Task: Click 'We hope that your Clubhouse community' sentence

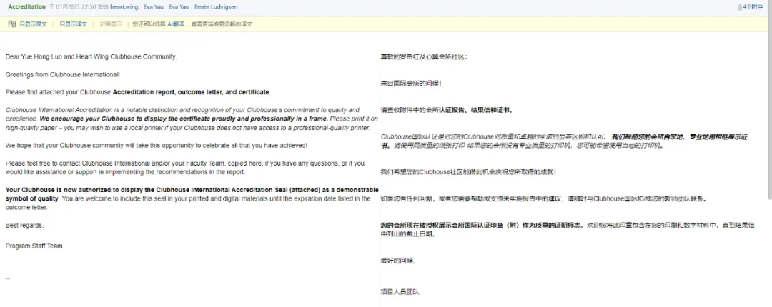Action: pos(157,145)
